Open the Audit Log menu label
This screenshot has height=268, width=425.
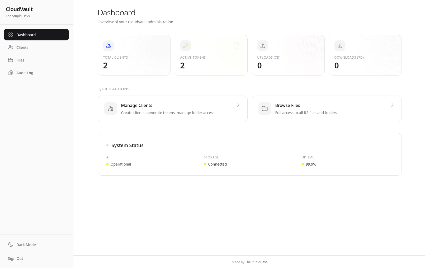25,73
